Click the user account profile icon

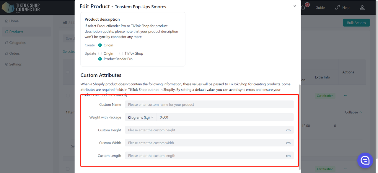362,8
